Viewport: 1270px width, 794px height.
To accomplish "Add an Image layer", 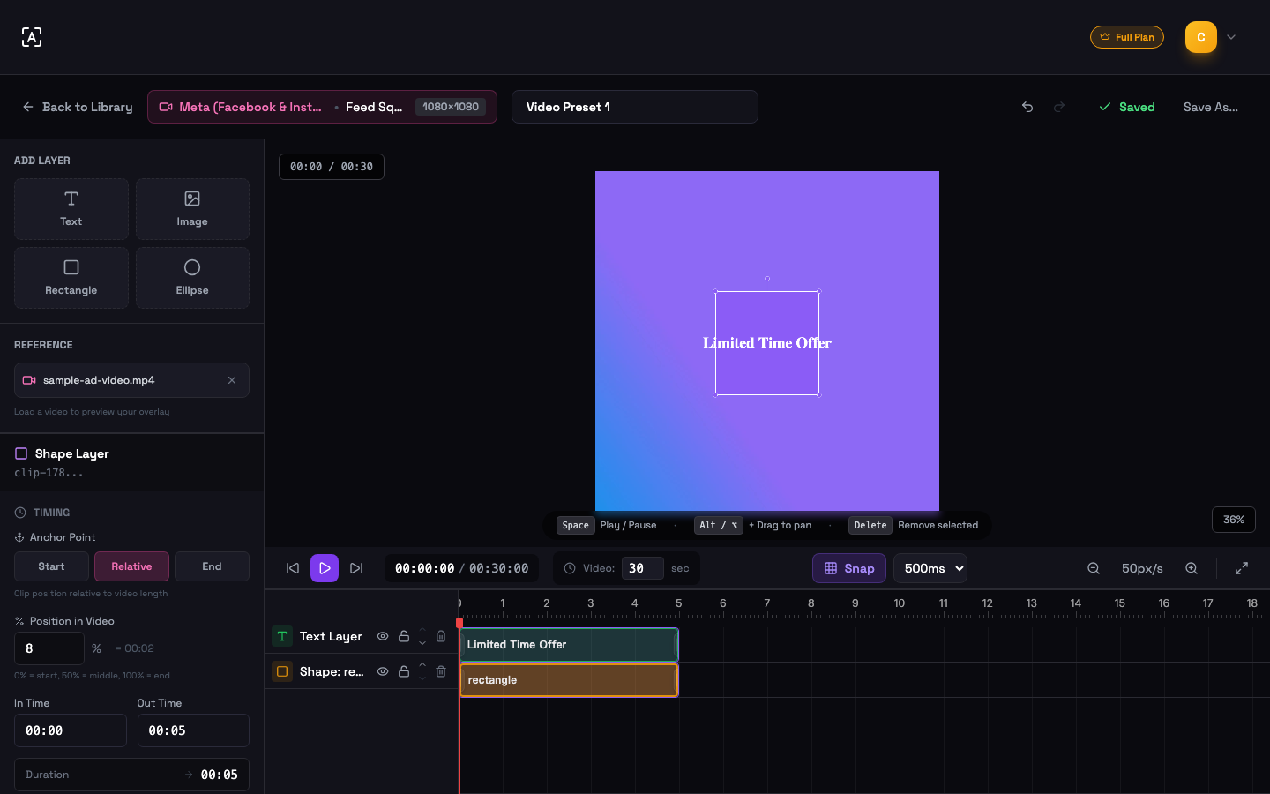I will point(192,209).
